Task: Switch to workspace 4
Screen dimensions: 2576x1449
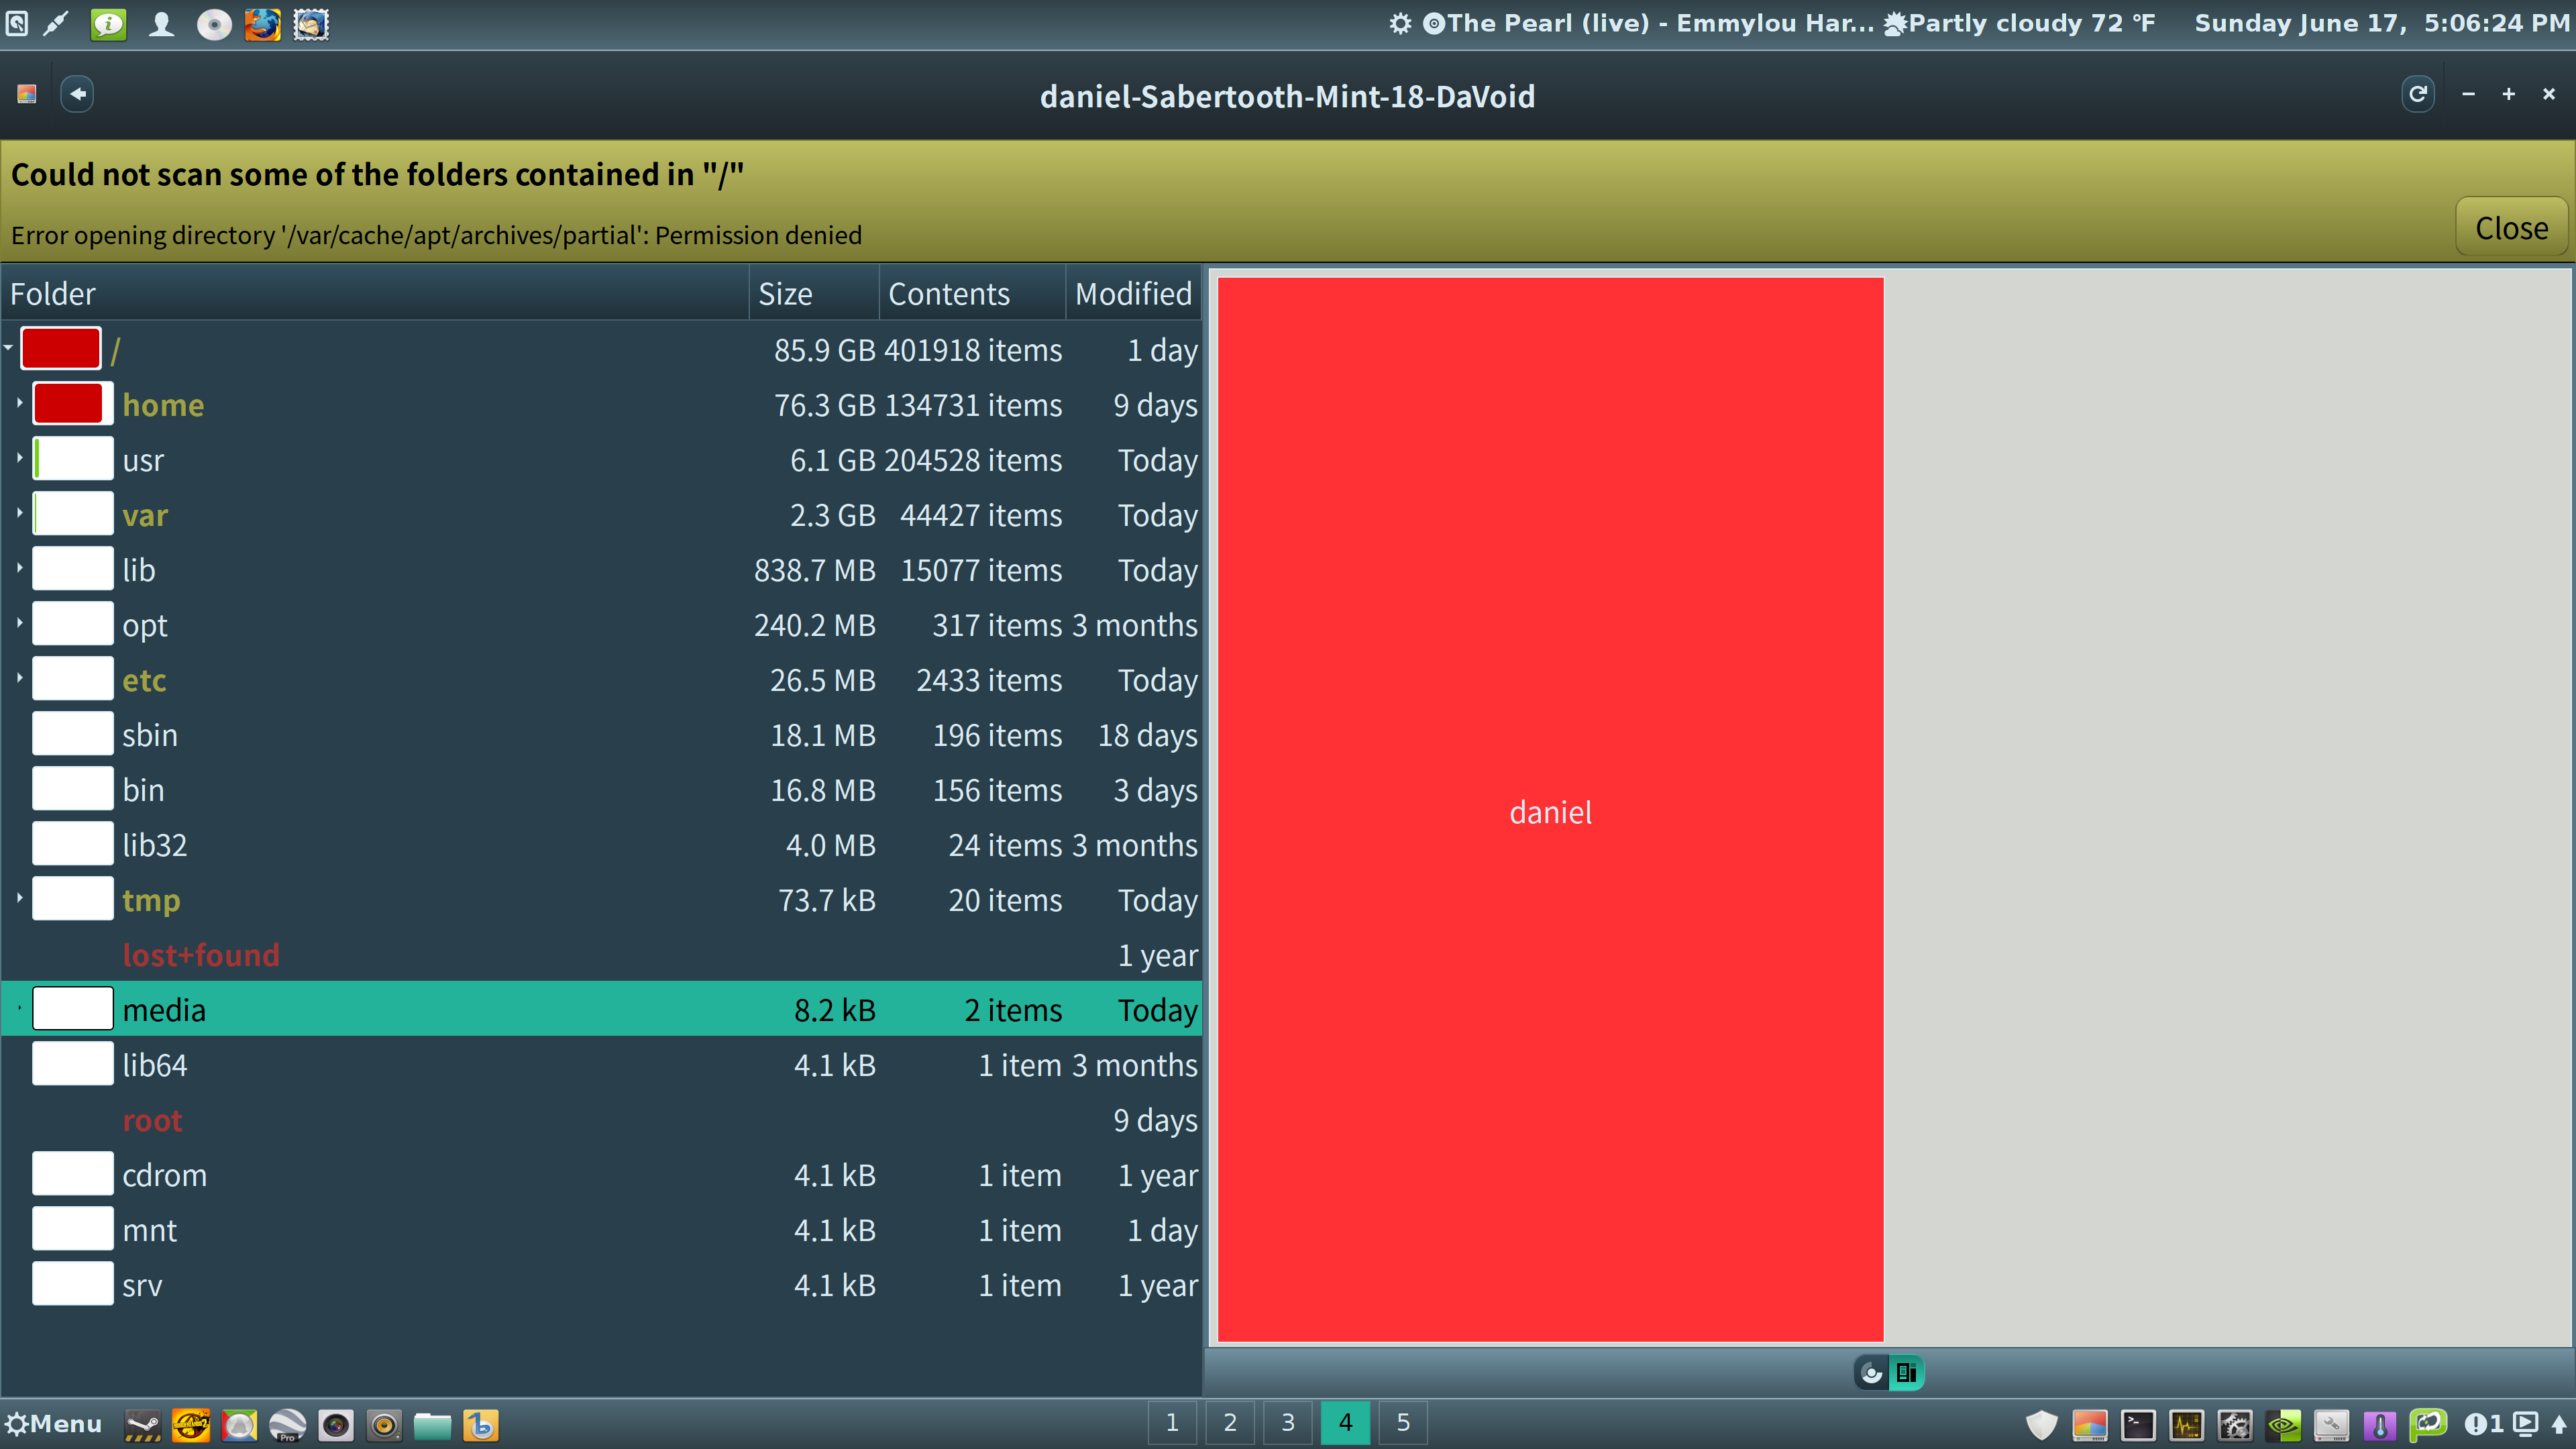Action: click(1346, 1422)
